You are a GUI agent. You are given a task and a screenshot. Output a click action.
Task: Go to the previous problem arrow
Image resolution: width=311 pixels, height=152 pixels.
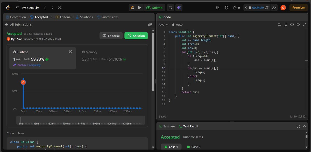point(45,8)
